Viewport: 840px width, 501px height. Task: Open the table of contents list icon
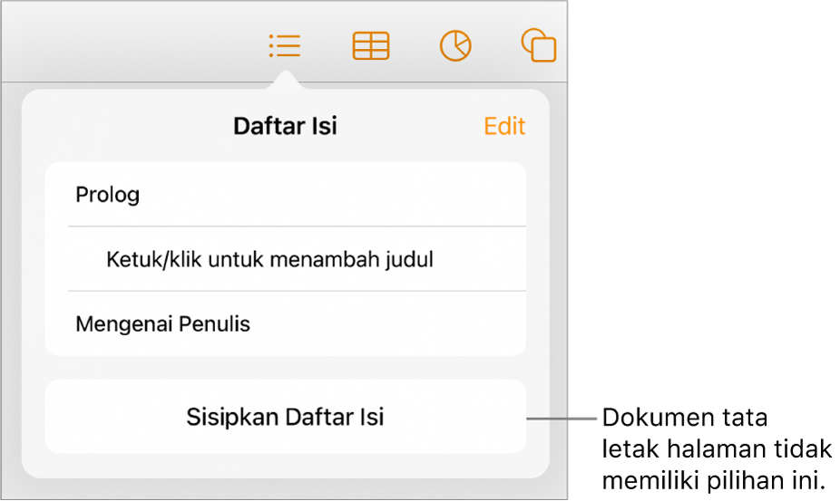click(x=285, y=46)
